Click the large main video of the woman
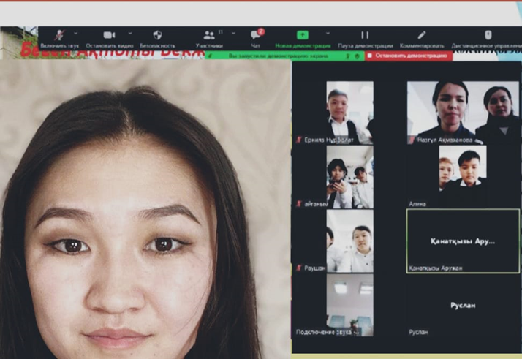 click(x=145, y=209)
